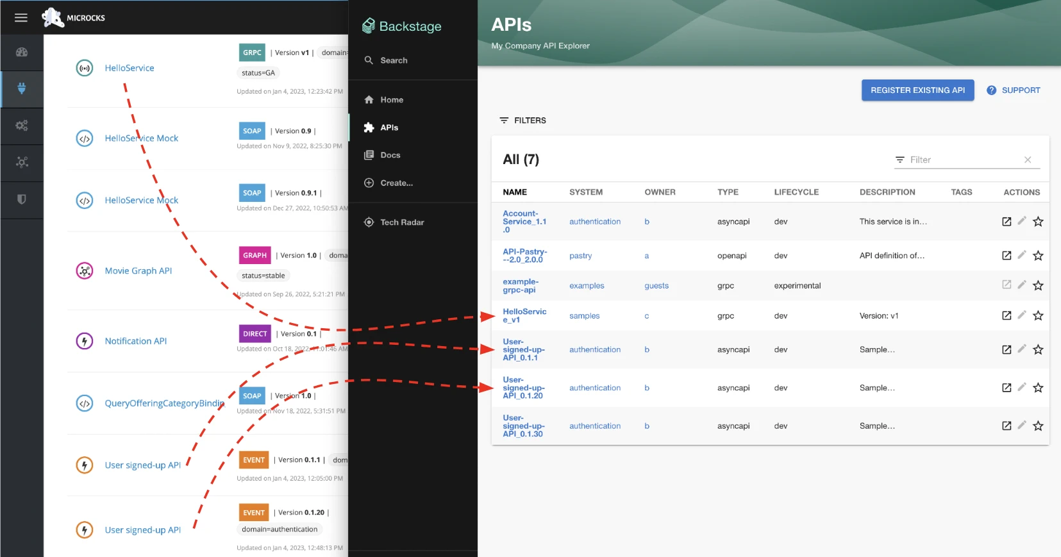
Task: Sort by the OWNER column header
Action: [660, 192]
